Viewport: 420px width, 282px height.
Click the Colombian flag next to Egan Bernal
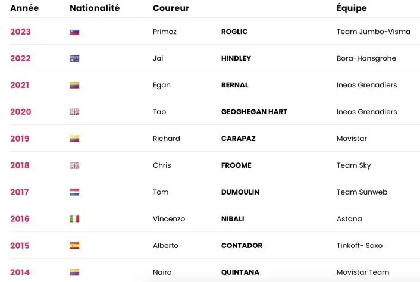coord(74,85)
